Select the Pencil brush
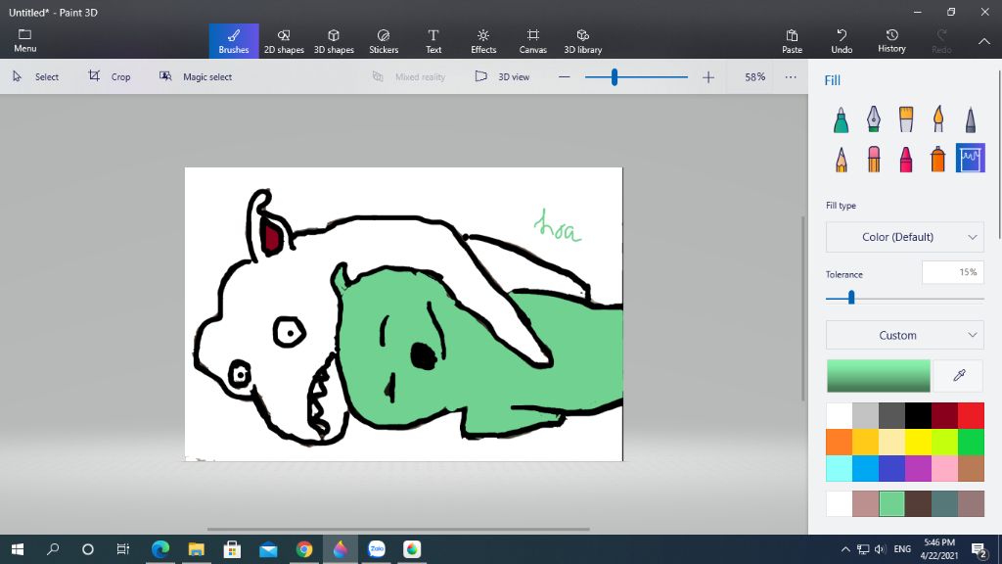Viewport: 1002px width, 564px height. [841, 159]
